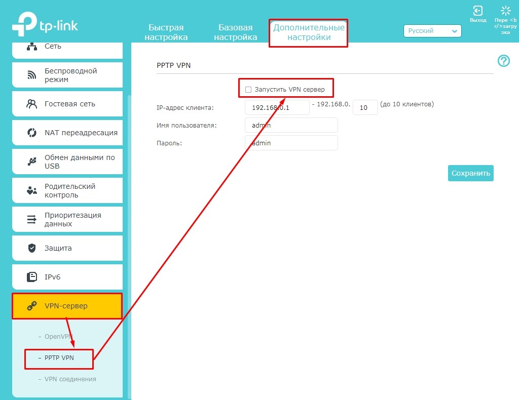
Task: Open Приоритезация данных menu section
Action: [67, 219]
